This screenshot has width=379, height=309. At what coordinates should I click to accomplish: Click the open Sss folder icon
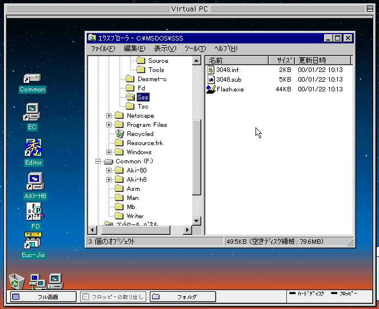point(130,97)
